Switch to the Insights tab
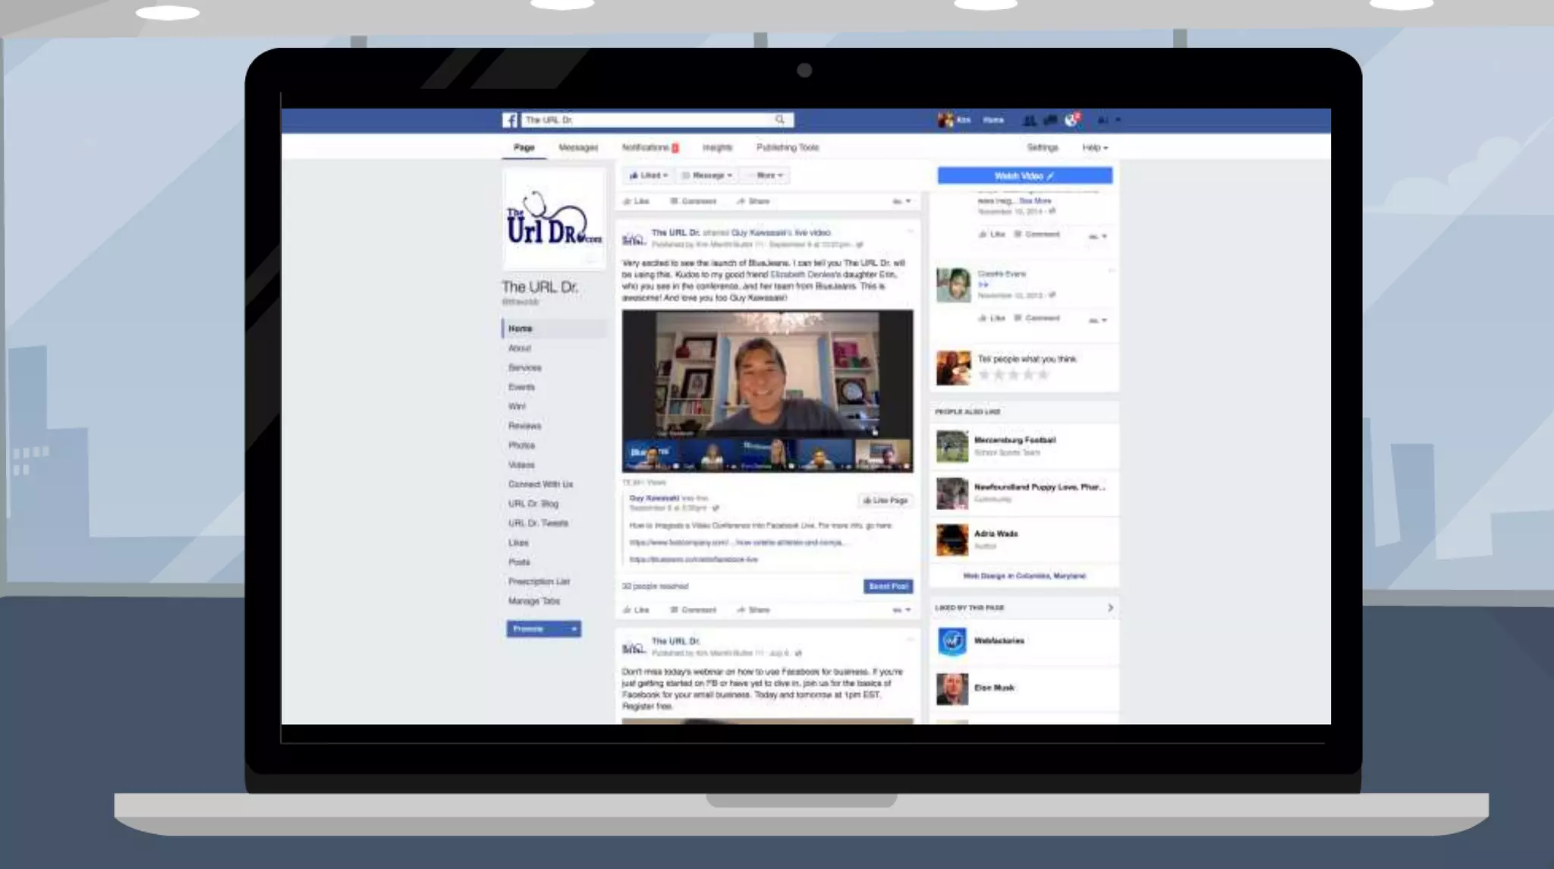 (716, 147)
